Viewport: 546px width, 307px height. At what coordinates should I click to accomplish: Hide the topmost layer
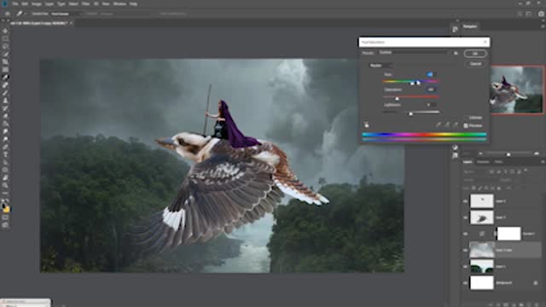click(x=465, y=201)
